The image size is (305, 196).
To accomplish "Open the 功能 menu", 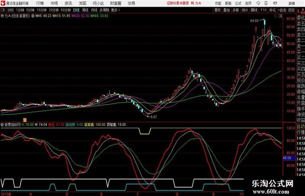I will 218,3.
